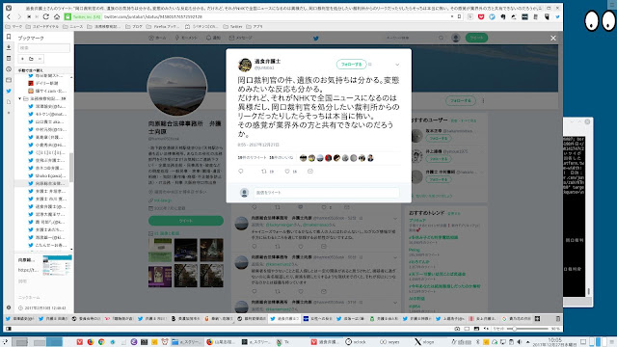The width and height of the screenshot is (617, 347).
Task: Open Firefox from the taskbar
Action: click(x=90, y=342)
